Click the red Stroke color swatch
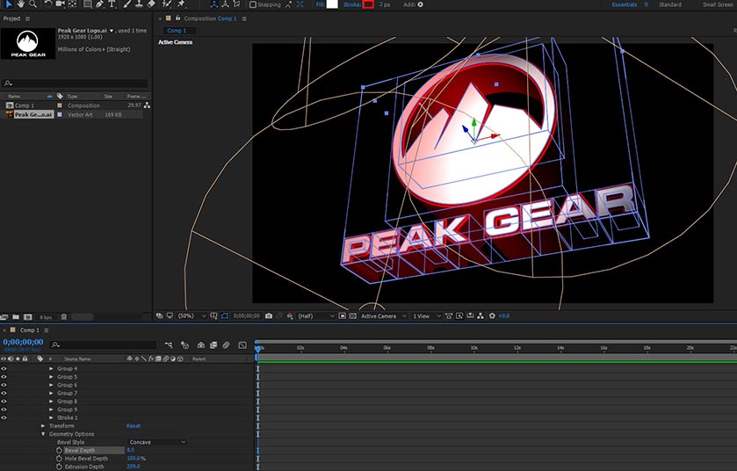Image resolution: width=737 pixels, height=471 pixels. pyautogui.click(x=368, y=4)
